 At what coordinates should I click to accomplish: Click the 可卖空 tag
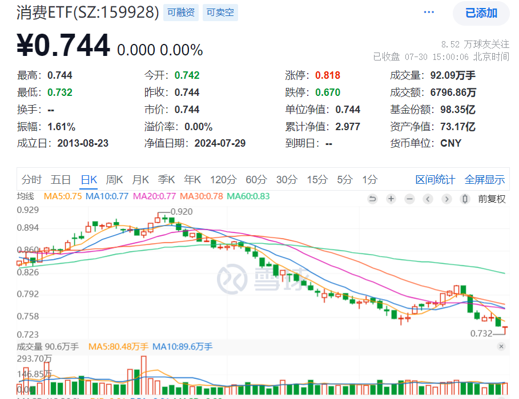click(220, 13)
